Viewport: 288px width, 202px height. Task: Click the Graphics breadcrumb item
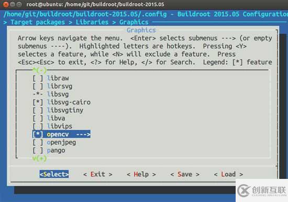click(x=134, y=22)
